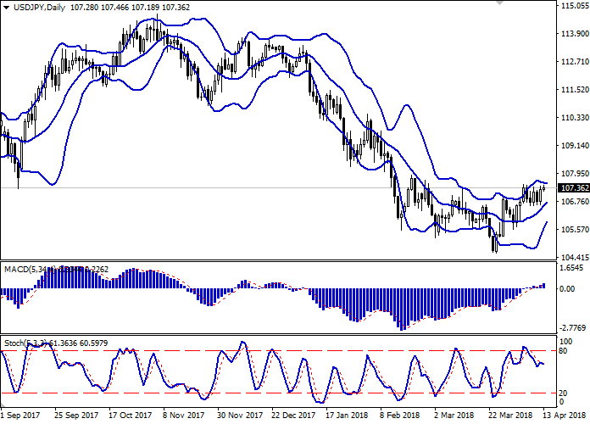590x424 pixels.
Task: Select price level 105.570 on the scale
Action: tap(575, 229)
